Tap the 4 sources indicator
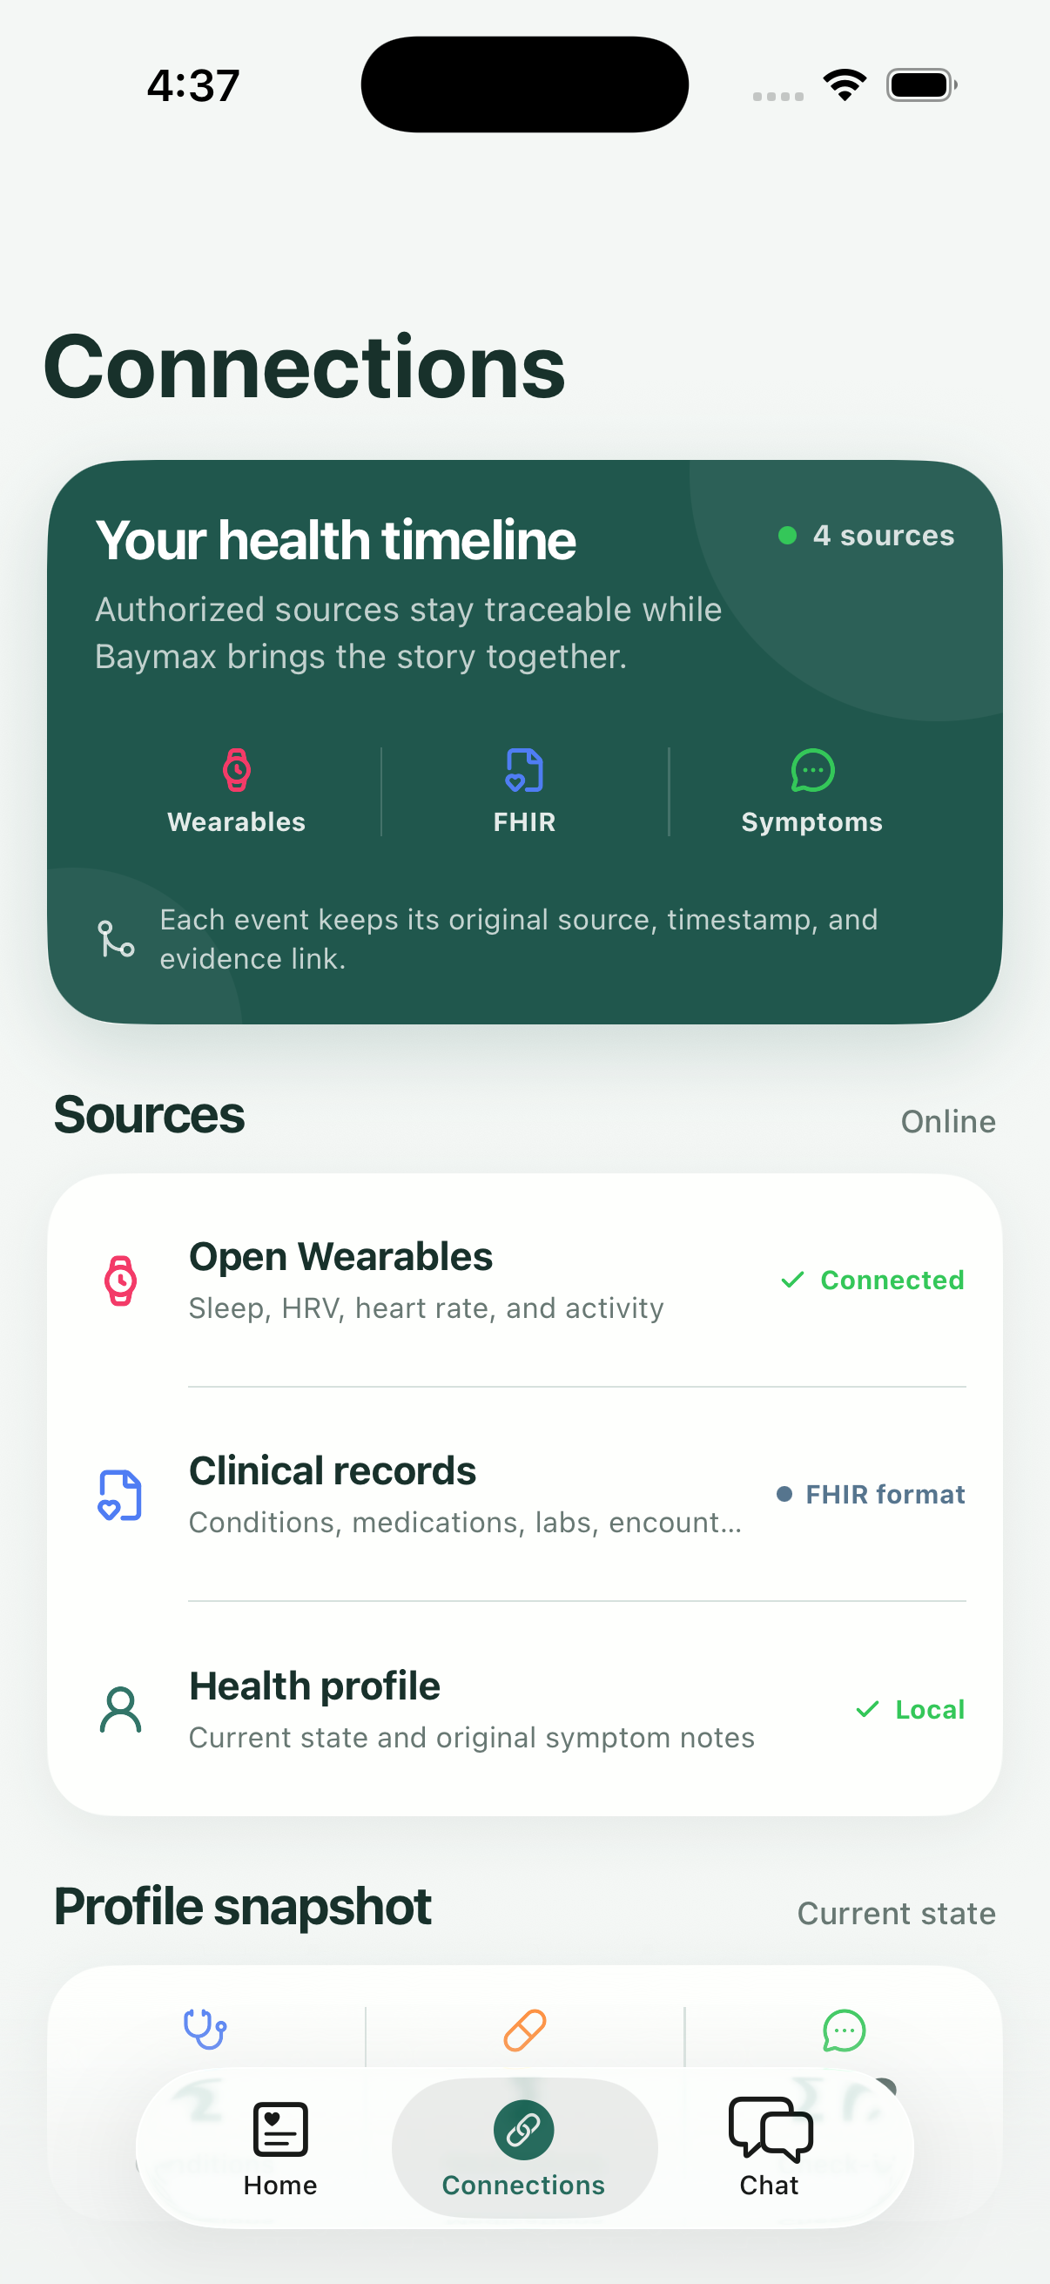The height and width of the screenshot is (2284, 1050). point(865,535)
